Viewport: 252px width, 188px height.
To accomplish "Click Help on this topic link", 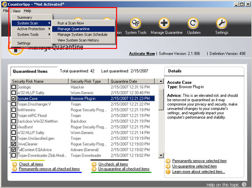I will point(223,185).
